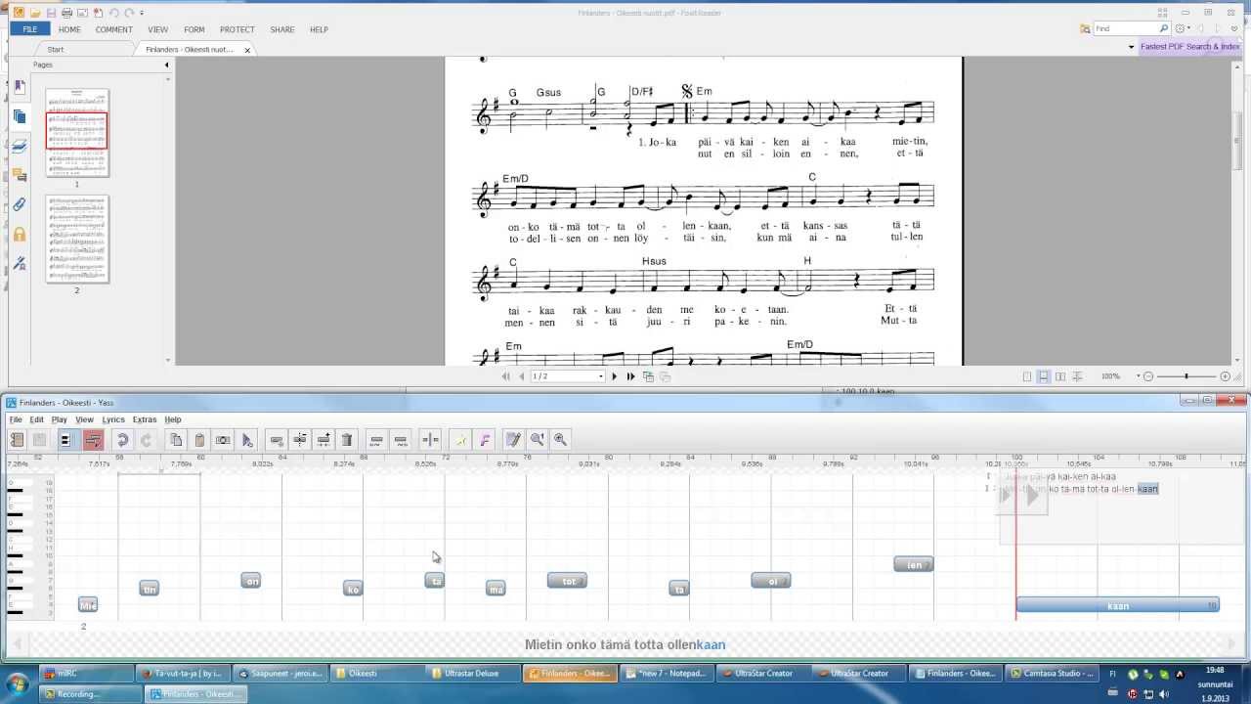Switch to the SHARE ribbon tab
Viewport: 1251px width, 704px height.
point(282,29)
